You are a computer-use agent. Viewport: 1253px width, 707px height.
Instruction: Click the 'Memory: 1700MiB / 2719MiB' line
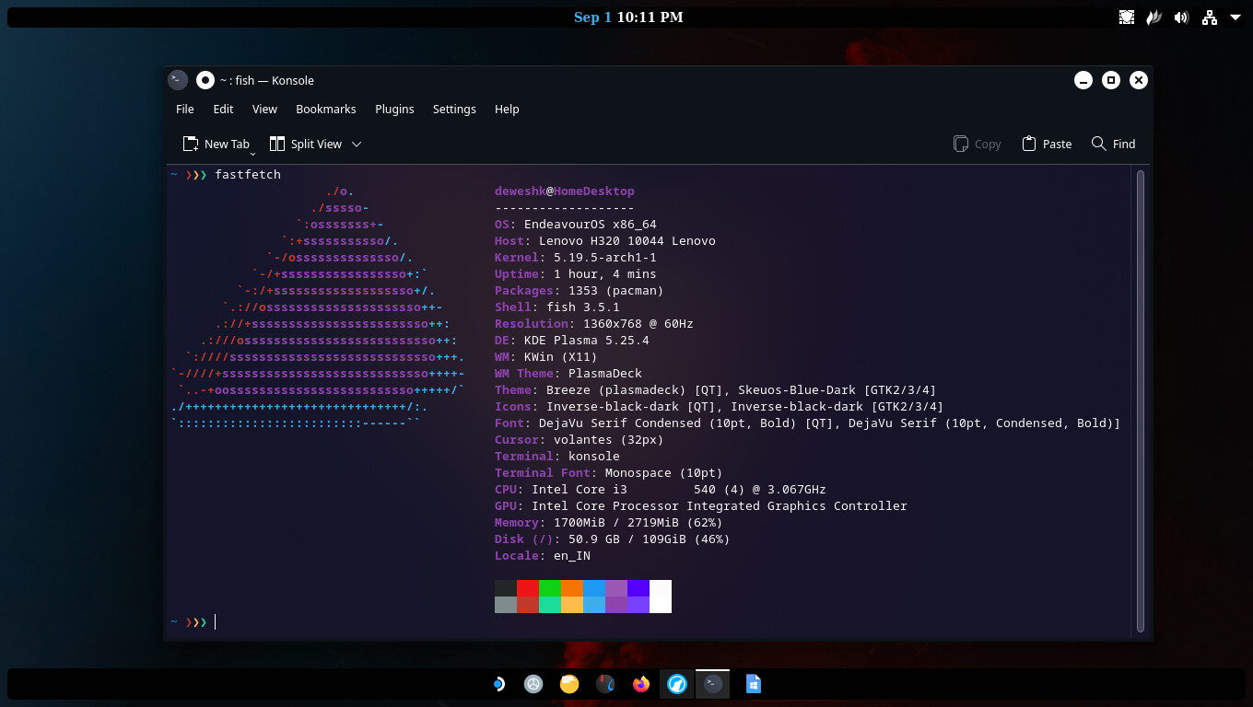coord(609,522)
